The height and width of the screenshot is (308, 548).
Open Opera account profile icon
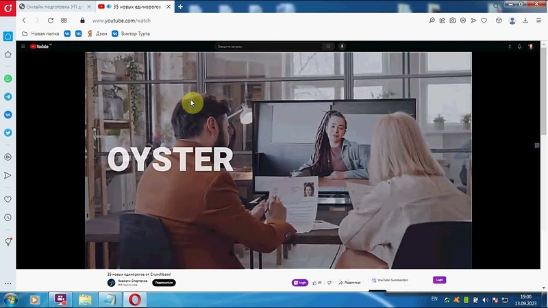pyautogui.click(x=512, y=21)
